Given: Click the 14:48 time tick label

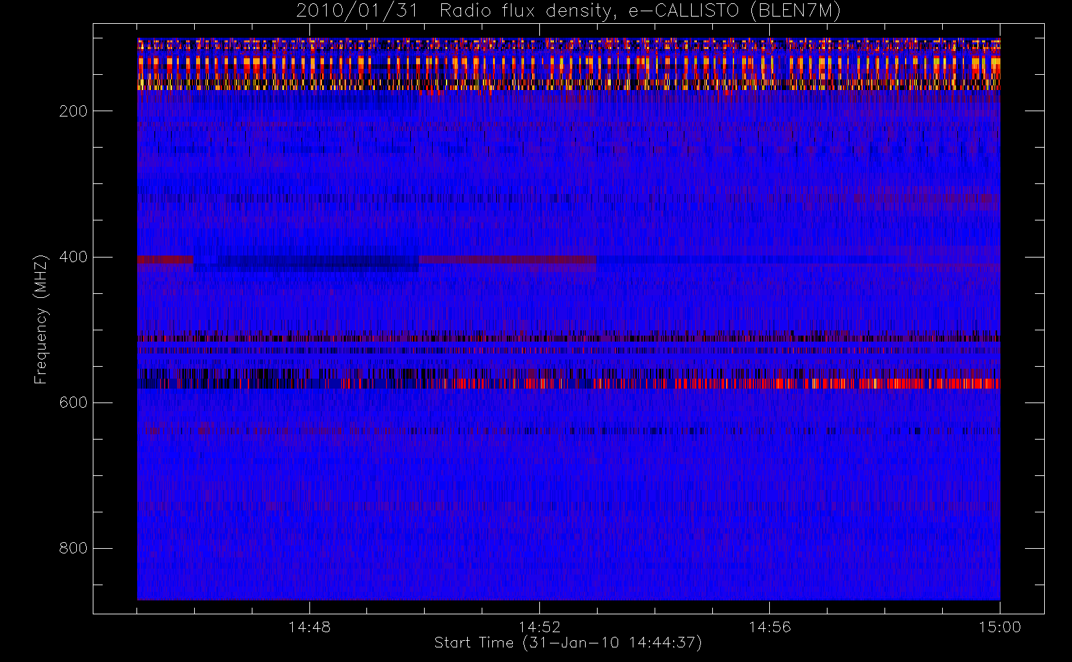Looking at the screenshot, I should (x=309, y=627).
